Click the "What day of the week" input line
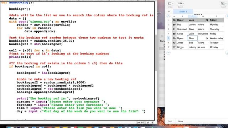Screen dimensions: 228x128 coord(81,111)
